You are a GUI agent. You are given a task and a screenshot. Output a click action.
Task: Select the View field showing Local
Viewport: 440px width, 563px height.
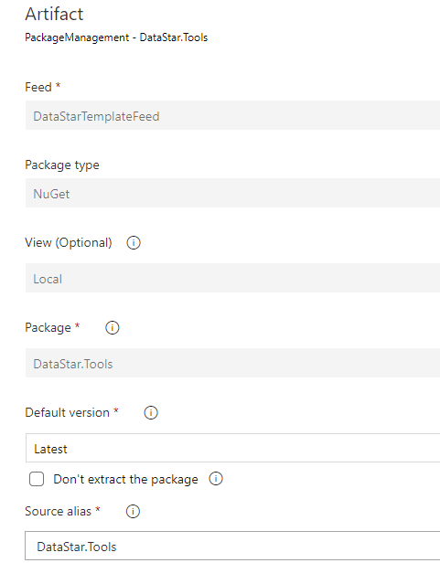(232, 278)
